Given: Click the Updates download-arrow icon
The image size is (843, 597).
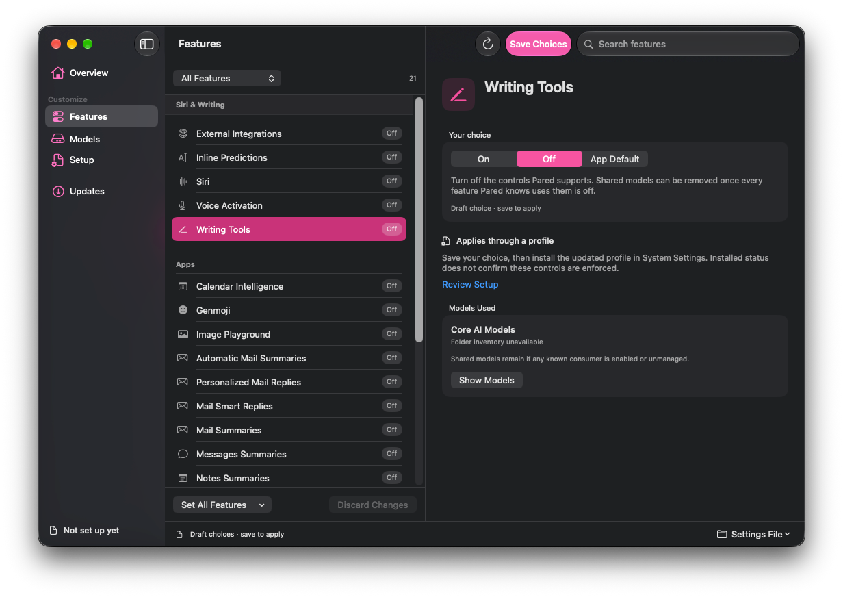Looking at the screenshot, I should coord(58,191).
